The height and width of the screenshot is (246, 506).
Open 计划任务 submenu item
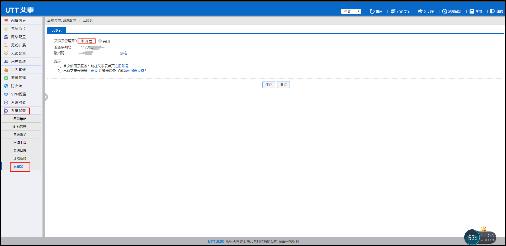point(20,158)
